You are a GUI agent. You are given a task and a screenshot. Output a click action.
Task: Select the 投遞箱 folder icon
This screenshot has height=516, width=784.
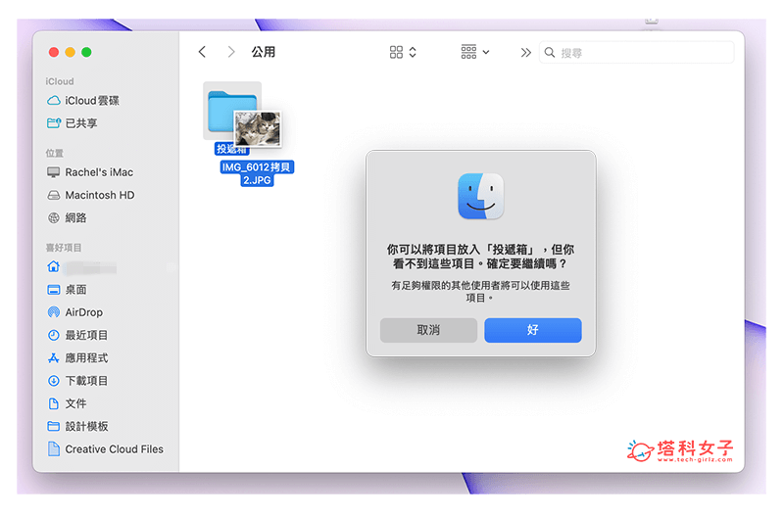click(x=231, y=111)
